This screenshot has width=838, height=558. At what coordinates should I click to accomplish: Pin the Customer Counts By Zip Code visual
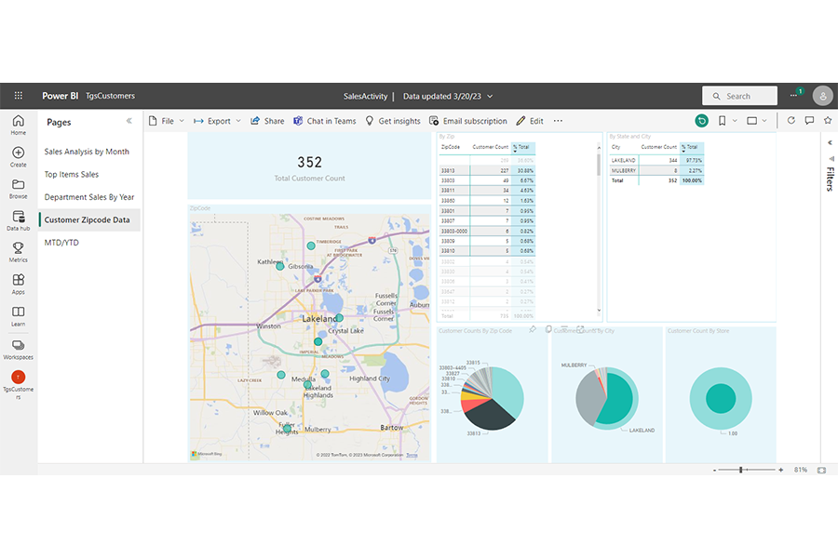point(533,329)
